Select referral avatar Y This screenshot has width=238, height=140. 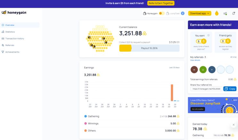(212, 70)
